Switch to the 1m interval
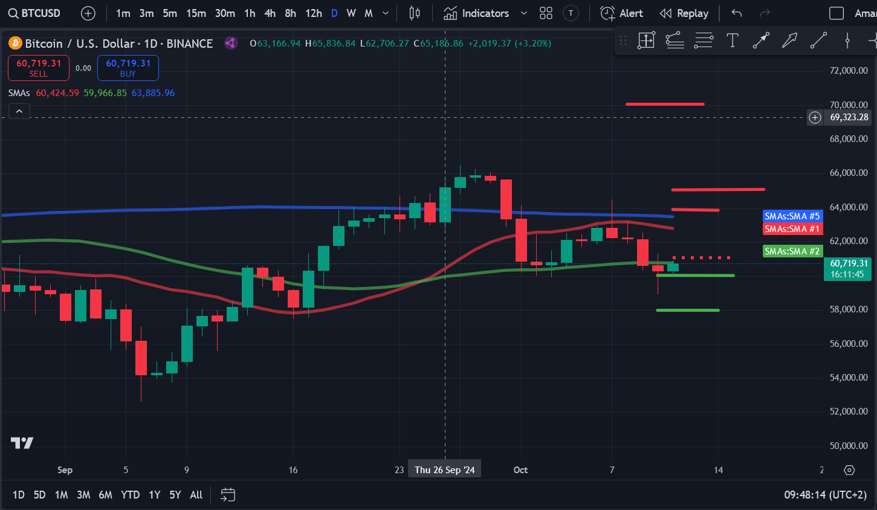This screenshot has width=877, height=510. [123, 13]
